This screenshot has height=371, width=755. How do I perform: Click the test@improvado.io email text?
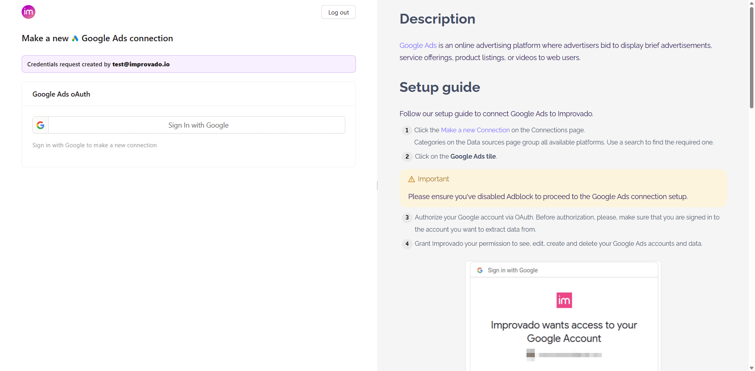coord(141,64)
